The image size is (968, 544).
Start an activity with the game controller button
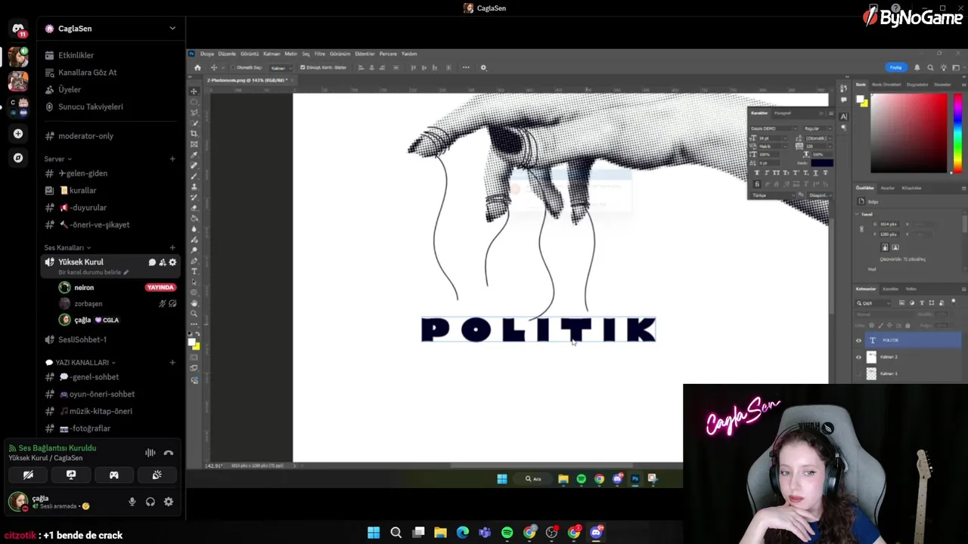(114, 474)
